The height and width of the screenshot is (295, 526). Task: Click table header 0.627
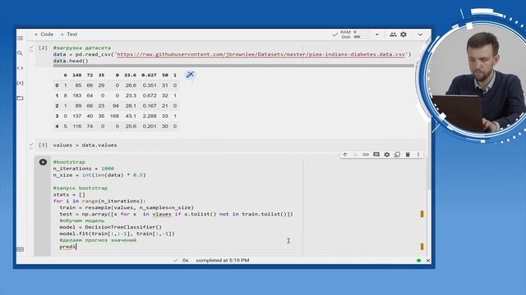pos(149,75)
